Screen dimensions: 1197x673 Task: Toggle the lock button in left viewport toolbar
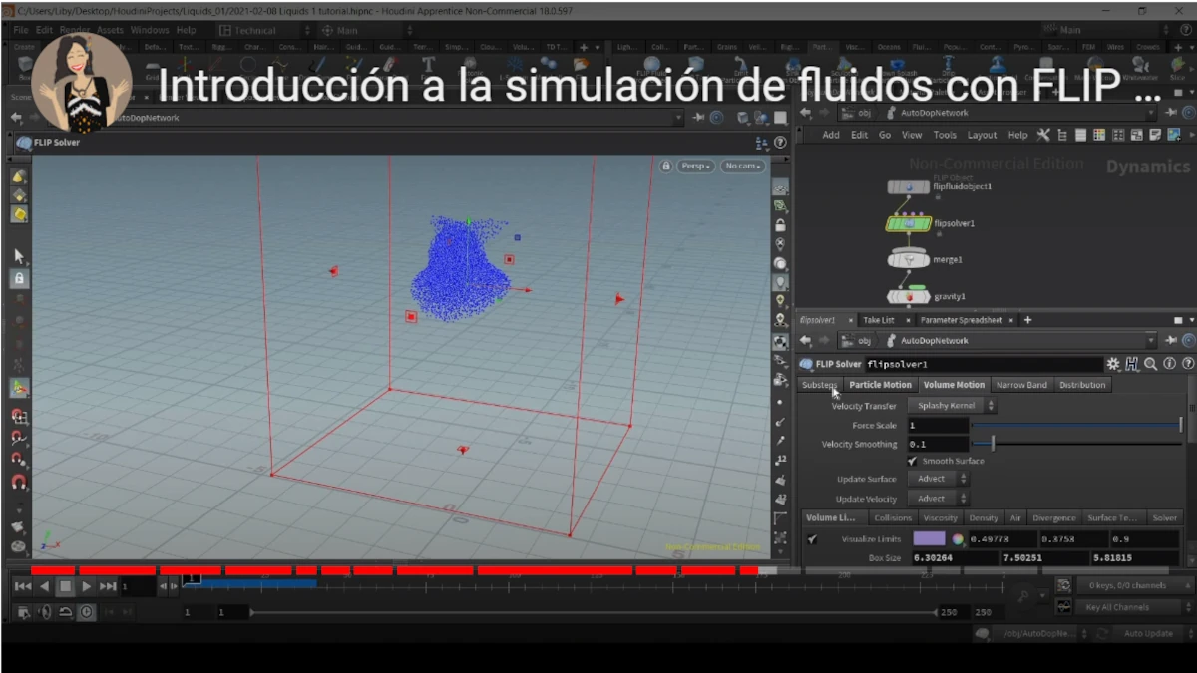click(19, 278)
